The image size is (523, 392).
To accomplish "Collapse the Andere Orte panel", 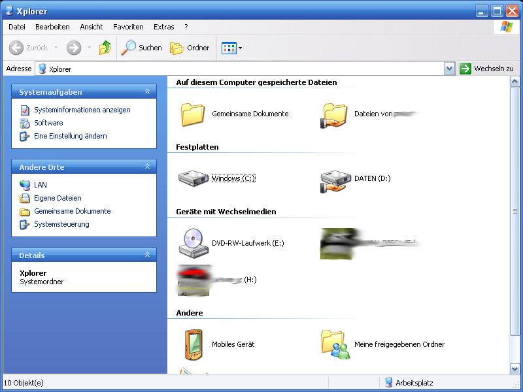I will (147, 167).
